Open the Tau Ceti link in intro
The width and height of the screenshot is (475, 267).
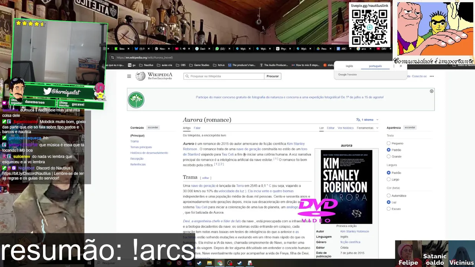(227, 154)
